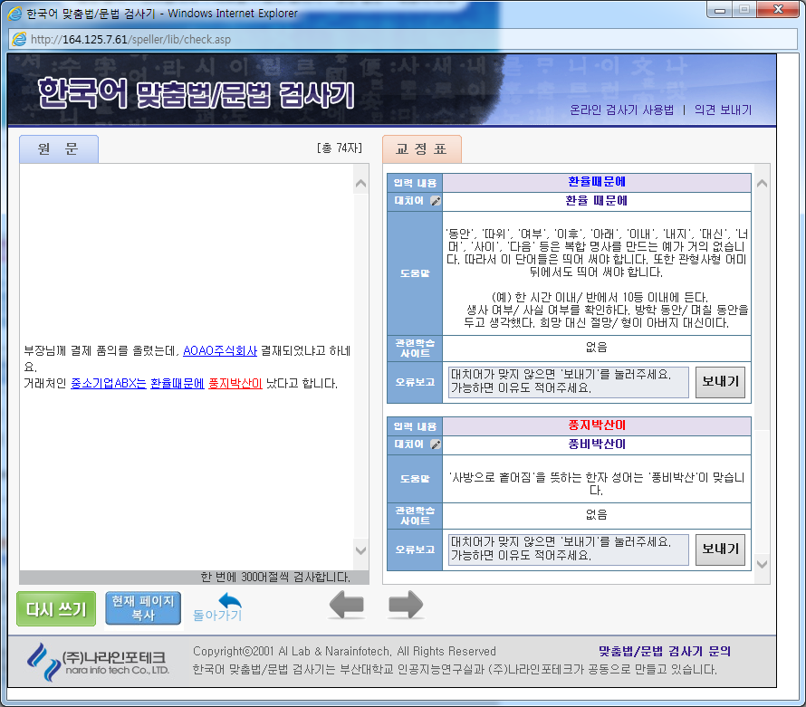Screen dimensions: 806x707
Task: Click the misspelled word 풍지박산이 in the text
Action: tap(235, 383)
